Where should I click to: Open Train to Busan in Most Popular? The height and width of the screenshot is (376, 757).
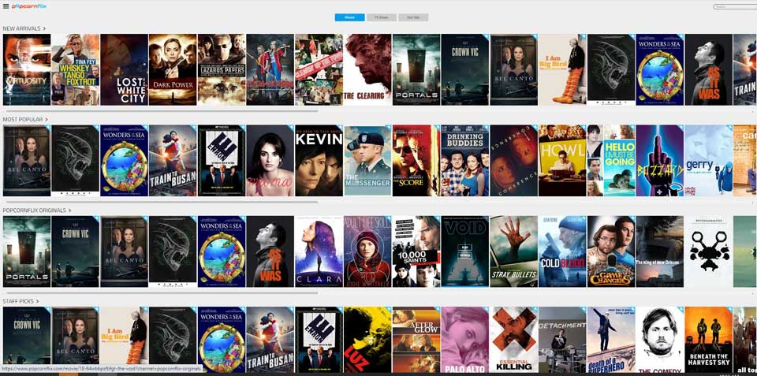tap(173, 160)
